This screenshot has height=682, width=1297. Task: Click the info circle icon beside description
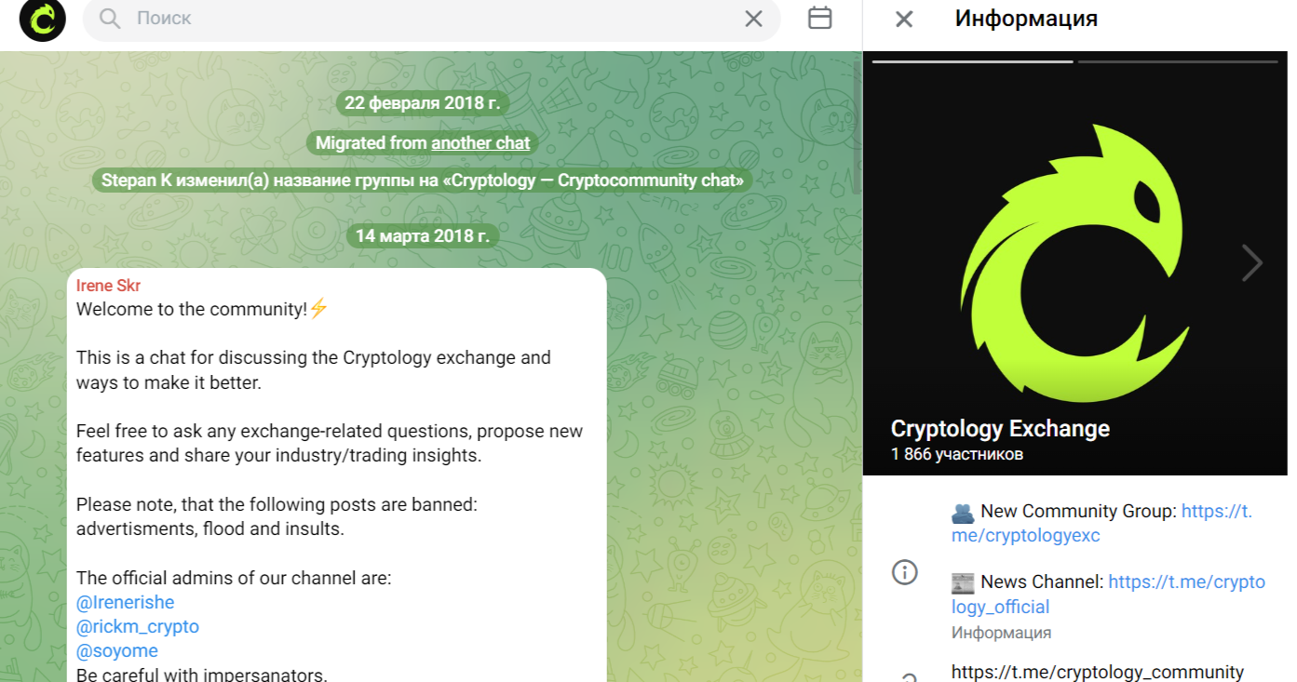point(904,572)
